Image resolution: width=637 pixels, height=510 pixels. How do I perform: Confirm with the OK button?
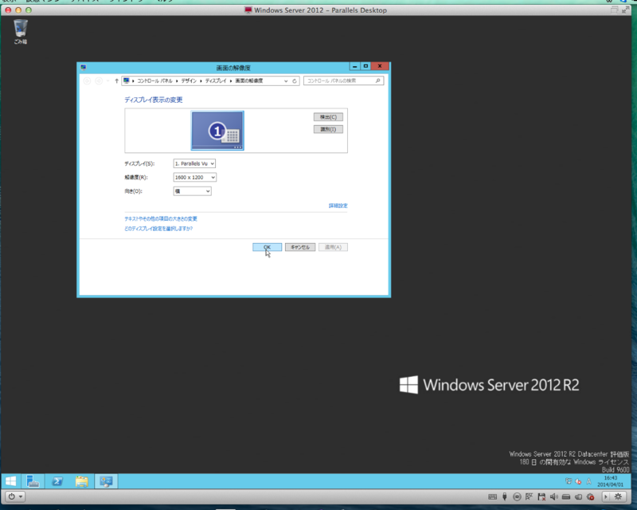[267, 247]
